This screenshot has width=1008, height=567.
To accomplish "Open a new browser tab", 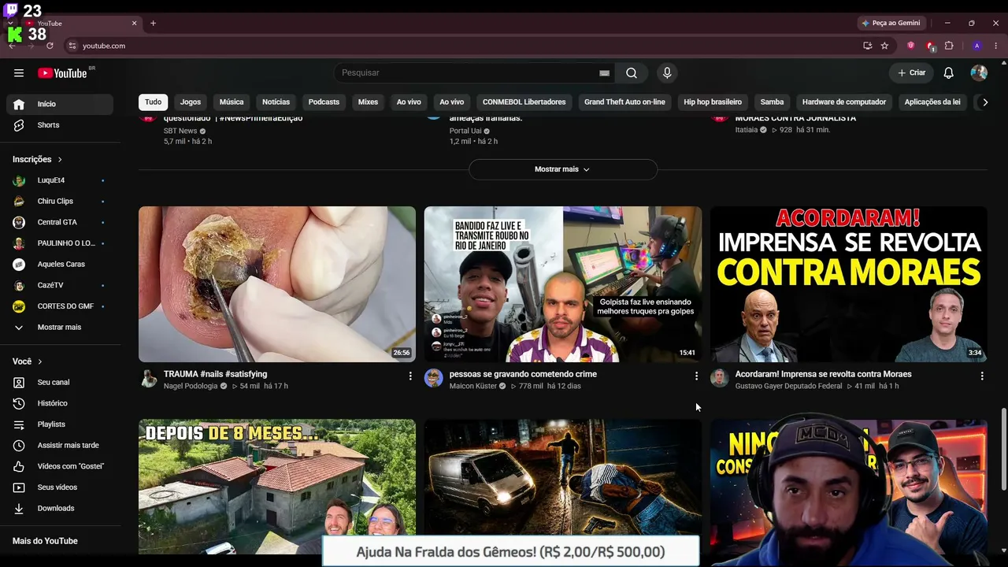I will click(153, 23).
